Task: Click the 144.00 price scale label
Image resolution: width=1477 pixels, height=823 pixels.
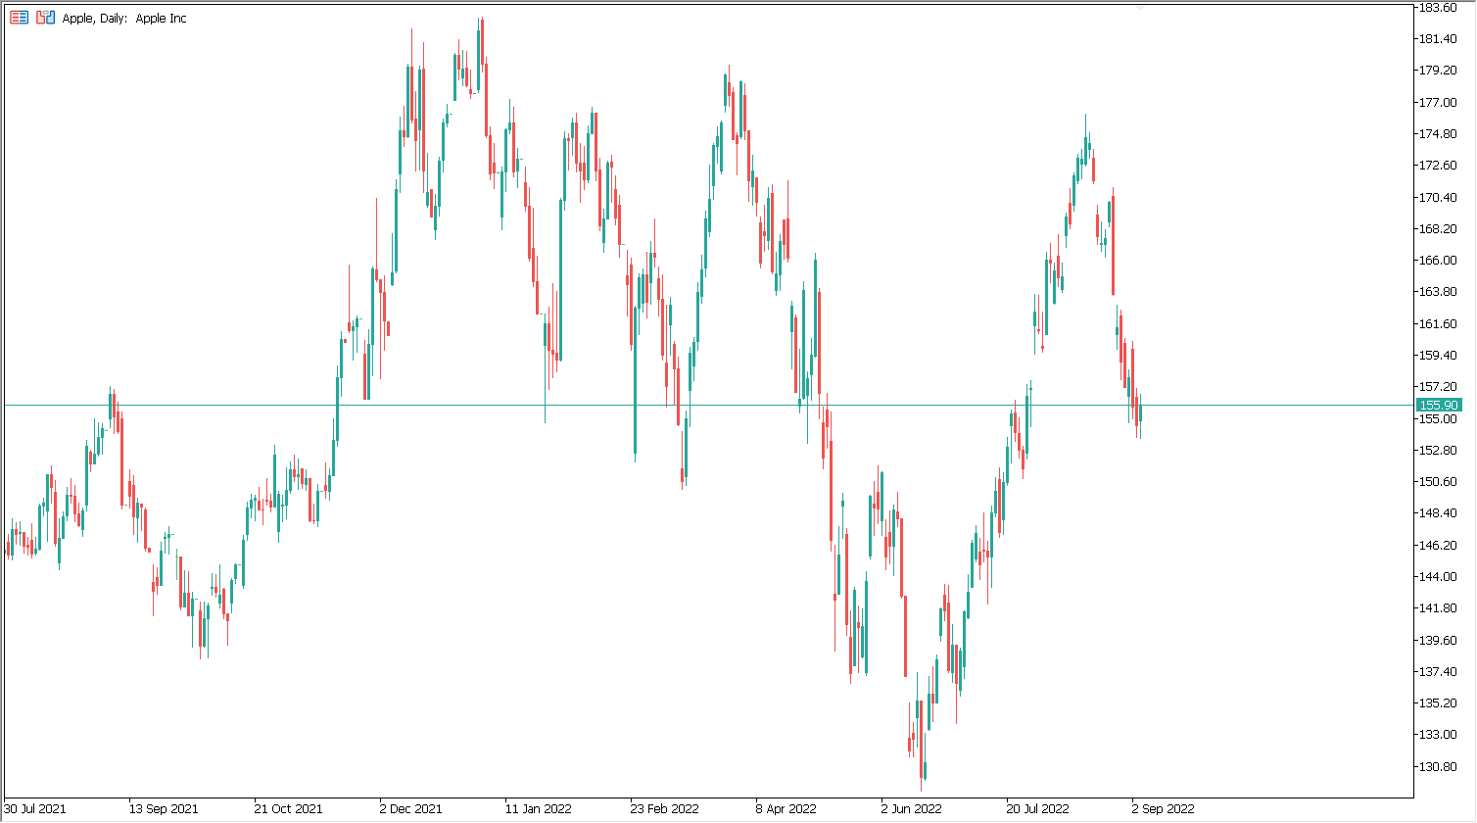Action: [1439, 576]
